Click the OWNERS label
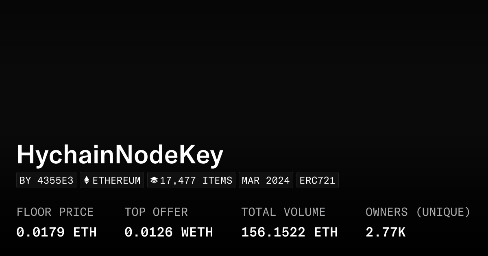488x256 pixels. [x=386, y=212]
